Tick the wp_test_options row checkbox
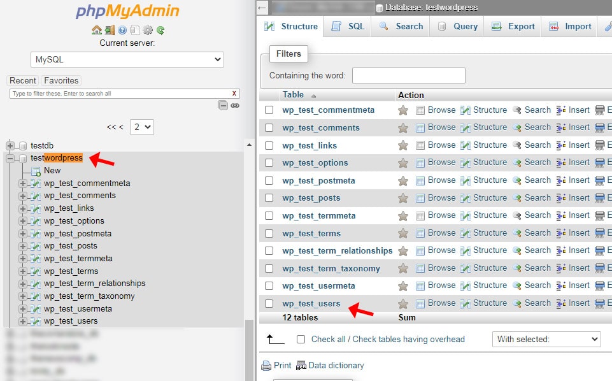The height and width of the screenshot is (381, 612). [x=269, y=162]
